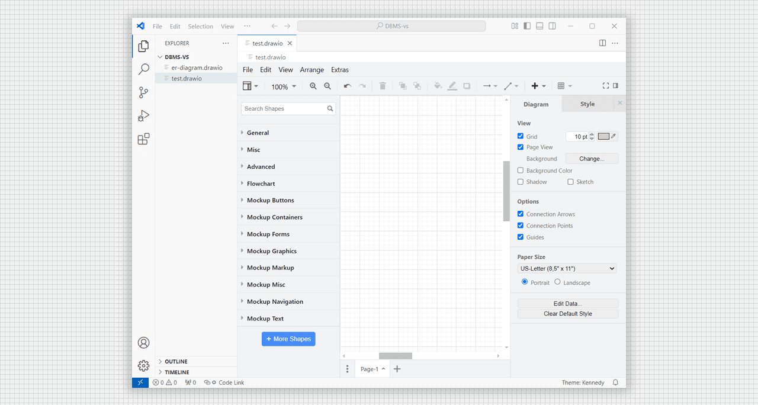The height and width of the screenshot is (405, 758).
Task: Open the Extensions view
Action: (143, 139)
